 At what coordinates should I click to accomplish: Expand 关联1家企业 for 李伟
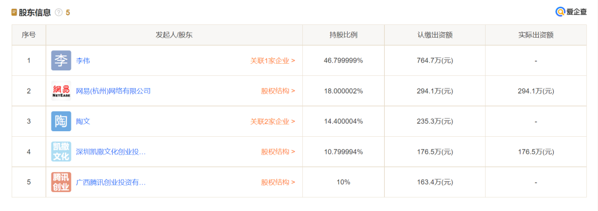point(272,60)
